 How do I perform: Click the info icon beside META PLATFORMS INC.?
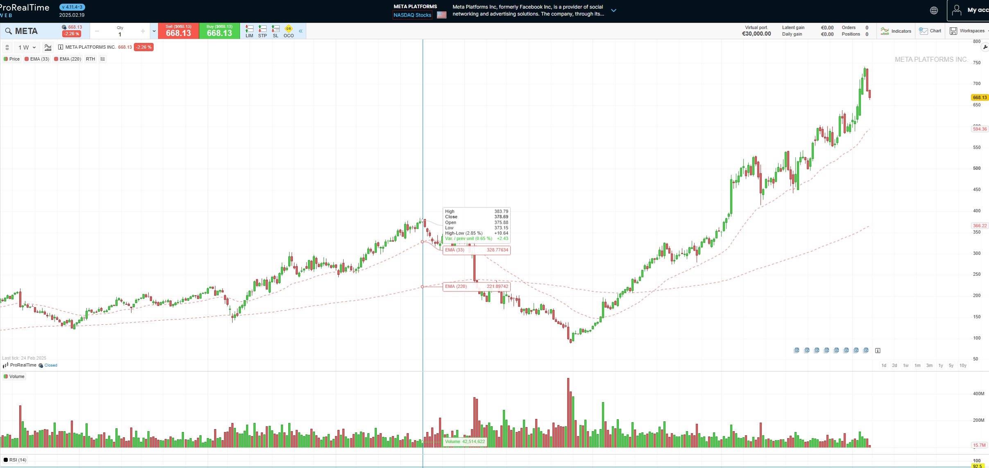pos(61,47)
